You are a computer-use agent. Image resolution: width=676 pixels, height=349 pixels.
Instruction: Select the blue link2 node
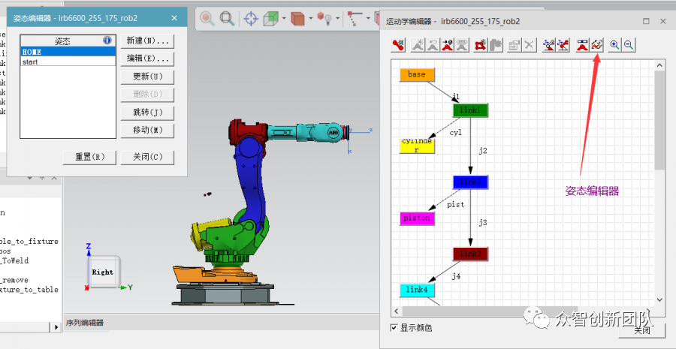pos(470,182)
